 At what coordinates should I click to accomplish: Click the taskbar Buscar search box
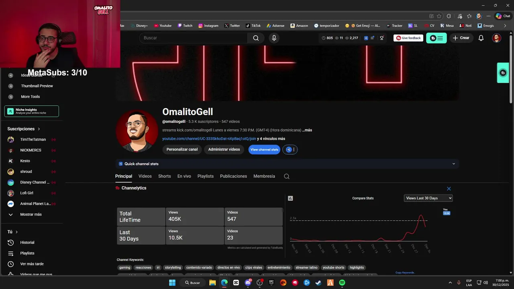[x=193, y=283]
